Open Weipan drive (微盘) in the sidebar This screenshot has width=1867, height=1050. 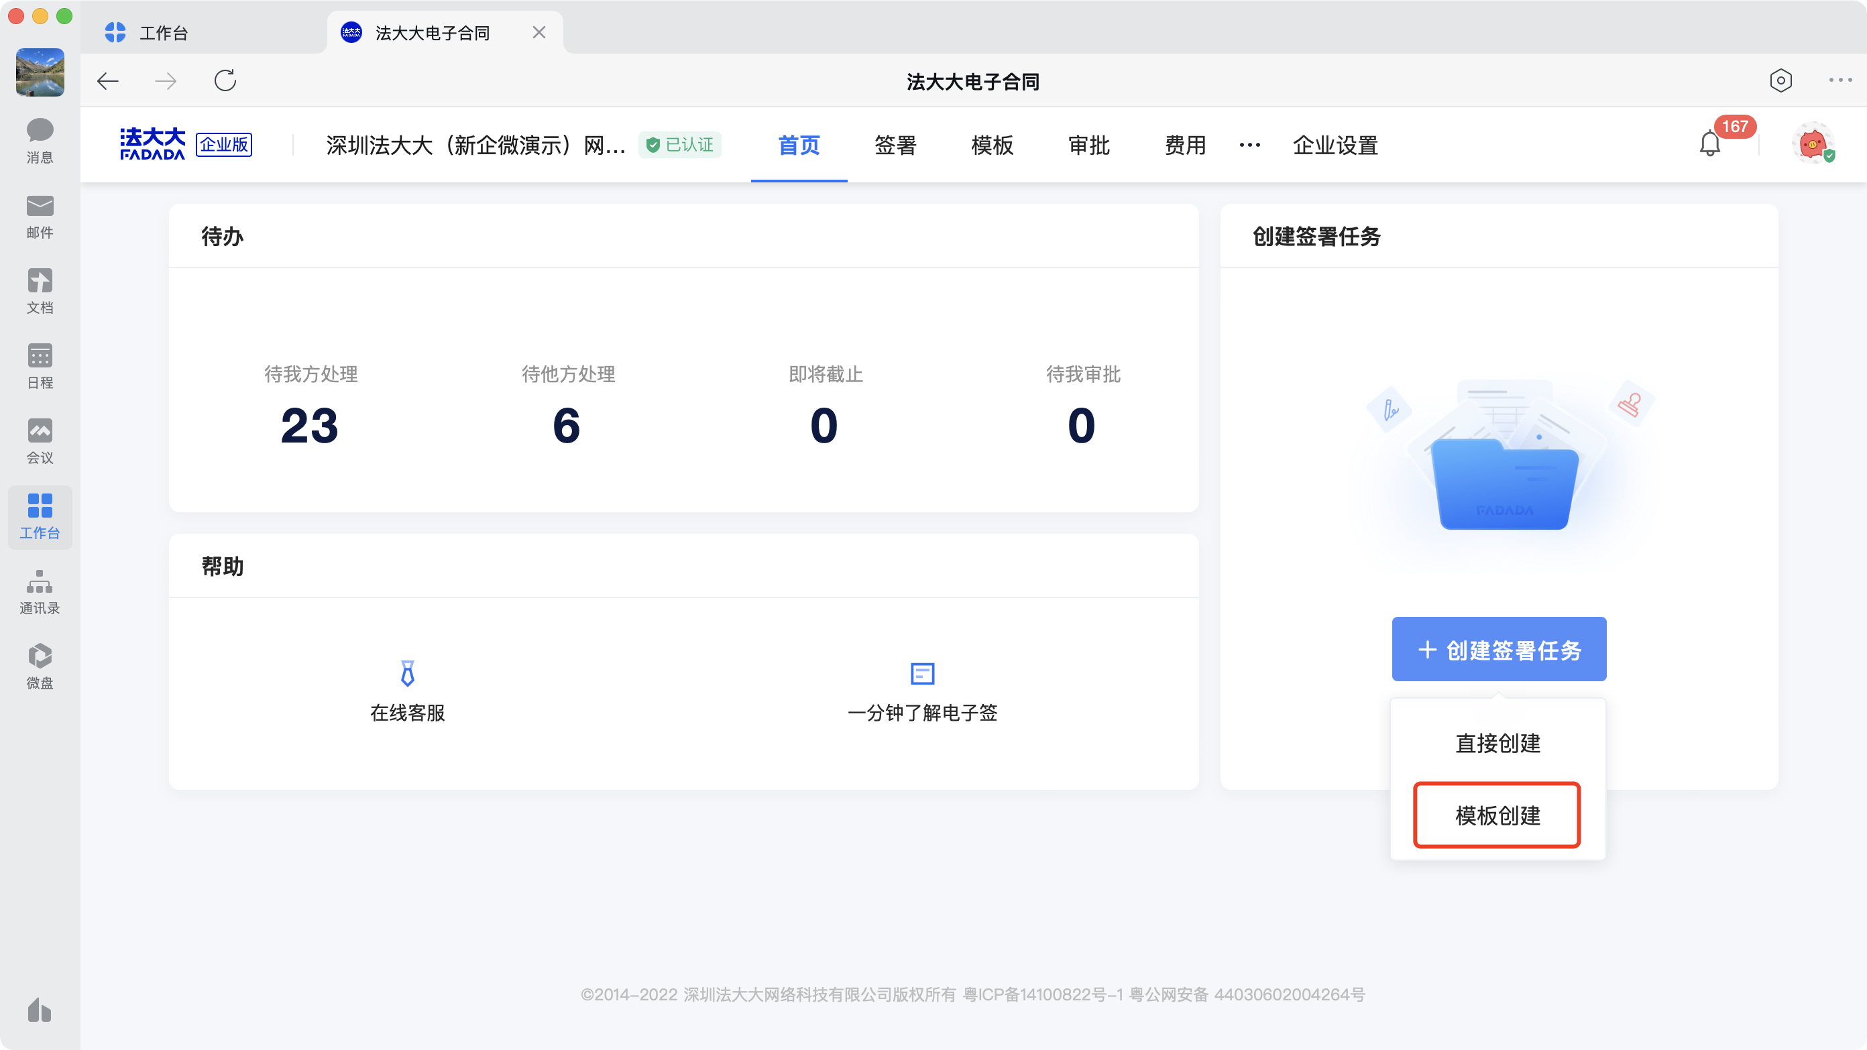[x=40, y=666]
